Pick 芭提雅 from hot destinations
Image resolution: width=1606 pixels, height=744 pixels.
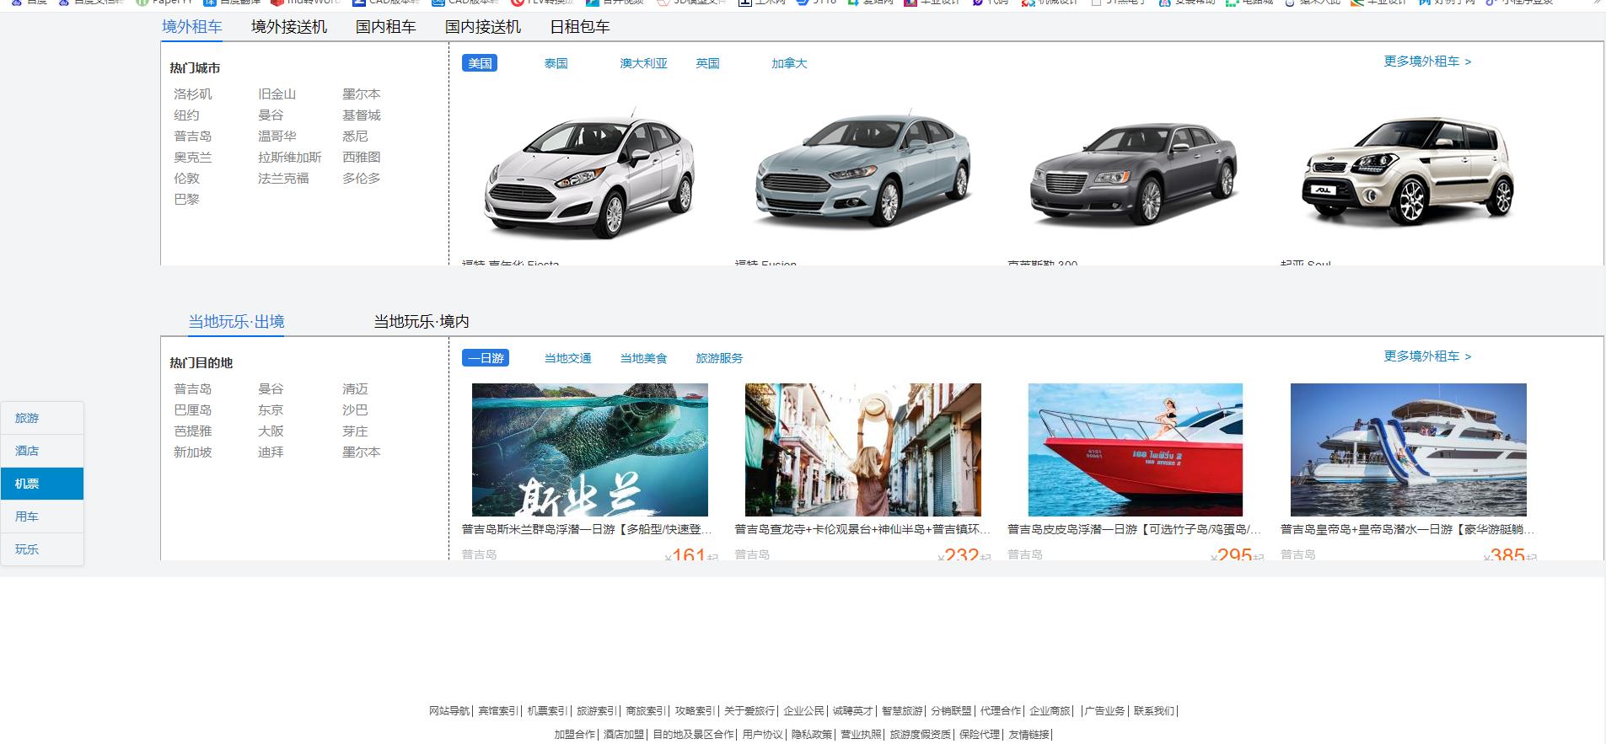click(193, 431)
